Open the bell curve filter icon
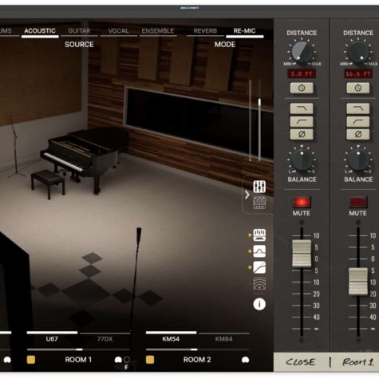379x379 pixels. tap(259, 251)
